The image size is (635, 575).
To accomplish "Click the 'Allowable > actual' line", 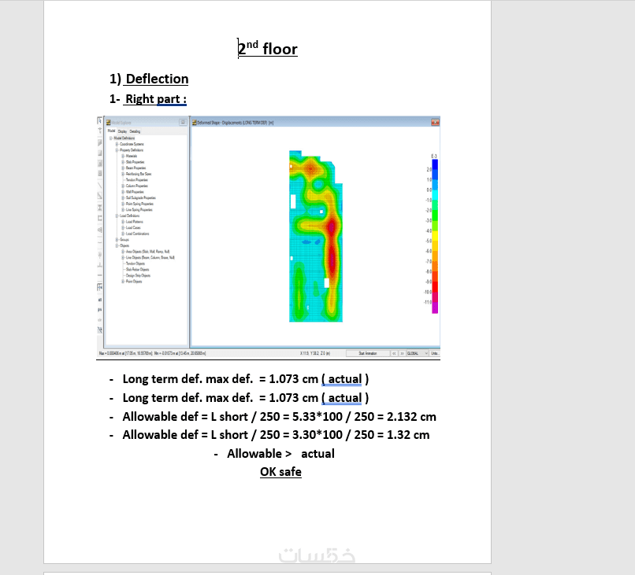I will coord(280,454).
